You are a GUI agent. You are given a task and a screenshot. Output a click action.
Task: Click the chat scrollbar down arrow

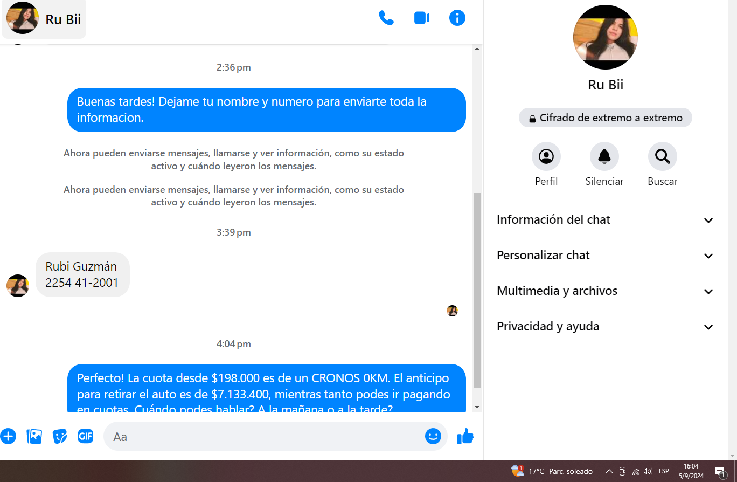coord(477,407)
